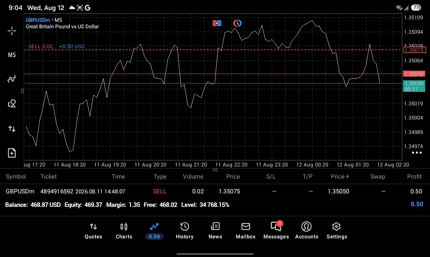Tap the screen capture status icon
The image size is (430, 257).
pos(80,8)
